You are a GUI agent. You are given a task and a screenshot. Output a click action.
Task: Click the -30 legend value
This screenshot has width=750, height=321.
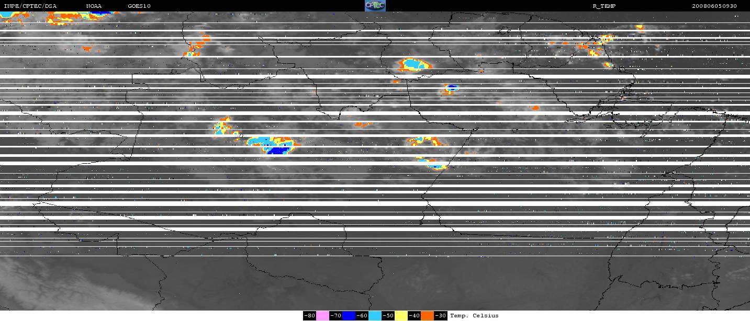pos(440,316)
